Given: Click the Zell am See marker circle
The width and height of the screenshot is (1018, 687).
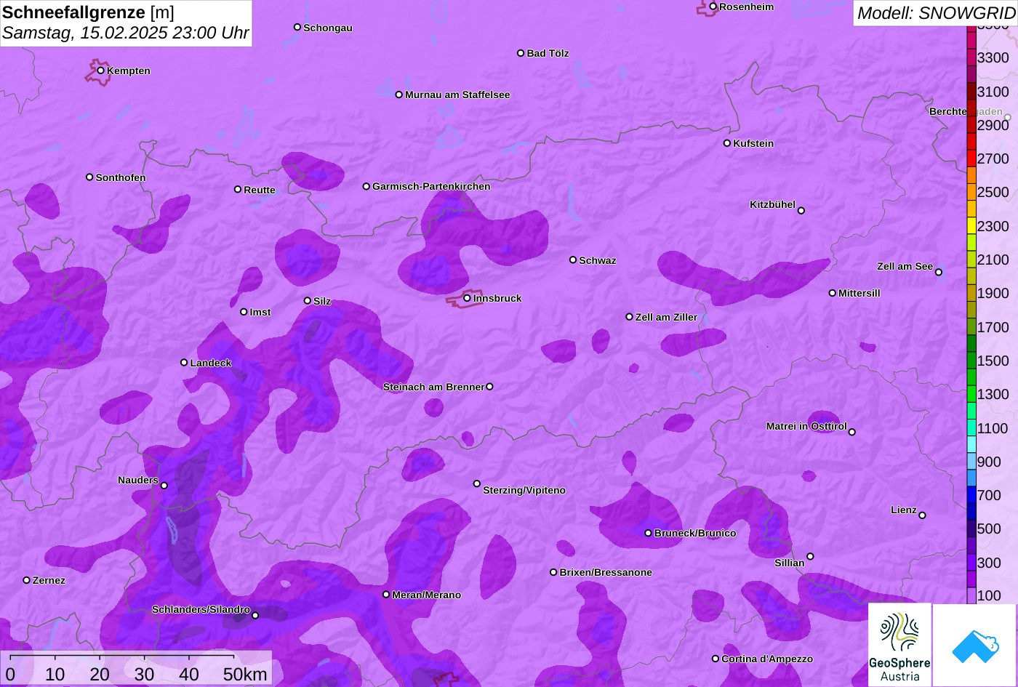Looking at the screenshot, I should [x=939, y=273].
